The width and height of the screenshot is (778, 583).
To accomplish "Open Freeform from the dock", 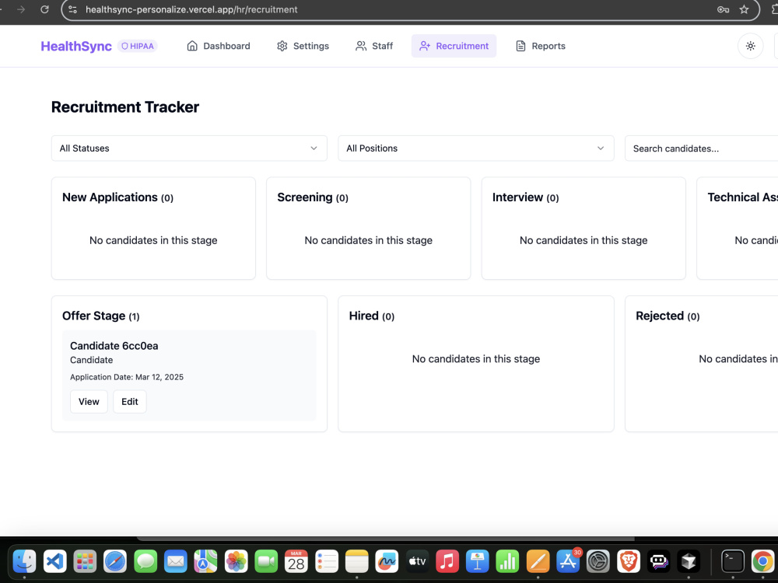I will pos(387,562).
